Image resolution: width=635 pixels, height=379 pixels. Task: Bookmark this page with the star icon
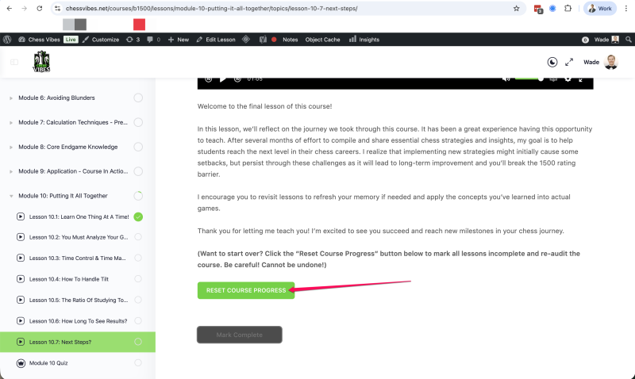(x=517, y=9)
